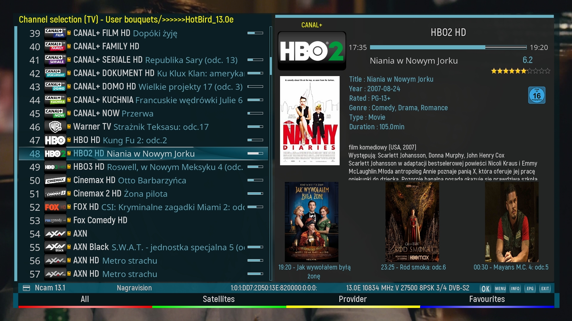Click the 13.0E 10834 MHz transponder info
Screen dimensions: 572x321
[x=408, y=288]
